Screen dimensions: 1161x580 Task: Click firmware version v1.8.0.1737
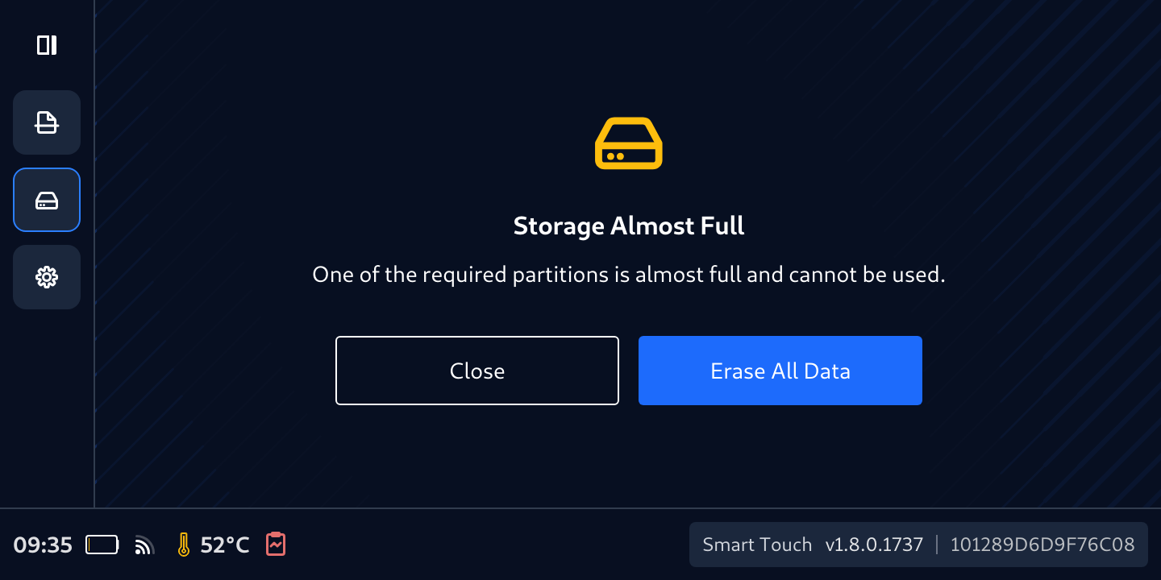coord(874,545)
